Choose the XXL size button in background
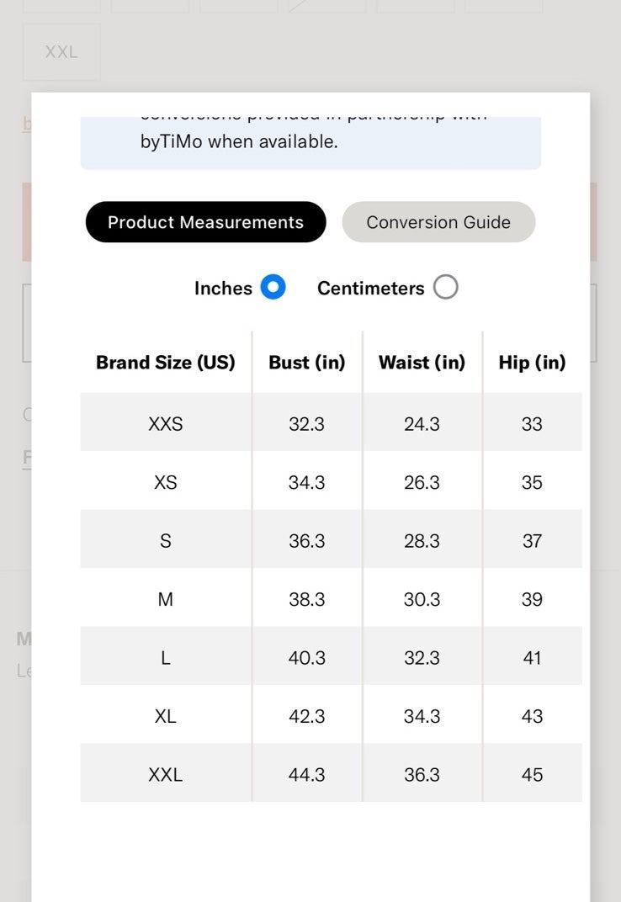Image resolution: width=621 pixels, height=902 pixels. click(61, 52)
